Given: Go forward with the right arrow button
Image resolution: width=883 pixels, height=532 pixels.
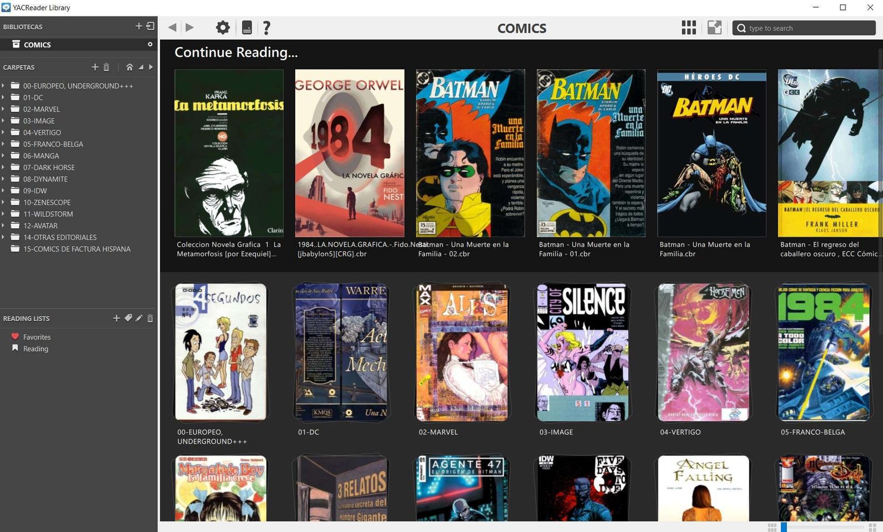Looking at the screenshot, I should [x=189, y=28].
